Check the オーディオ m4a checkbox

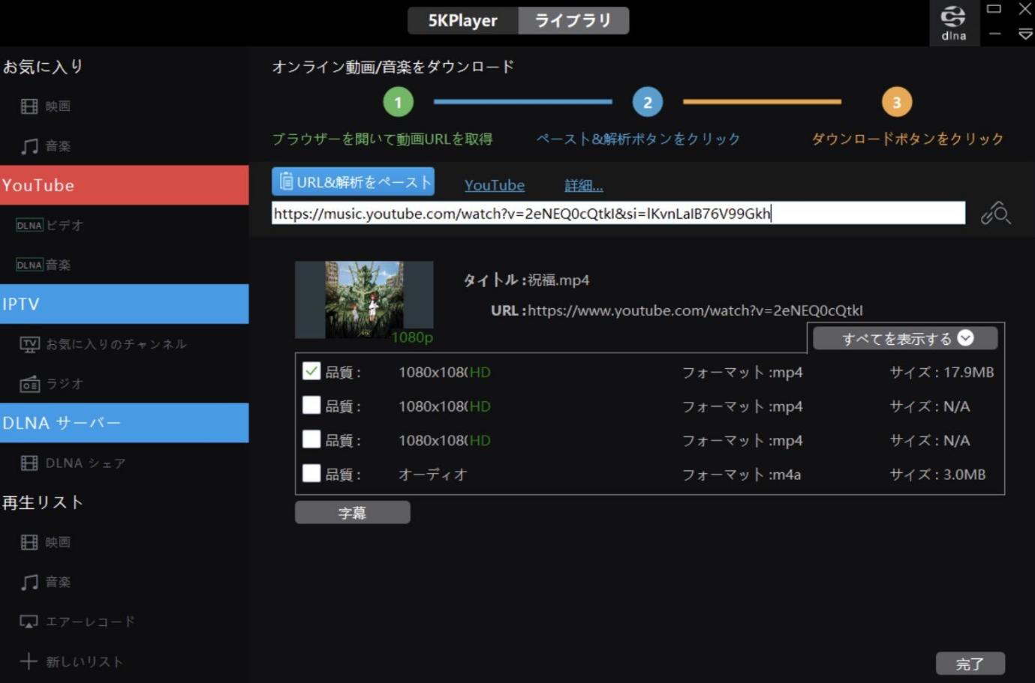pos(311,474)
